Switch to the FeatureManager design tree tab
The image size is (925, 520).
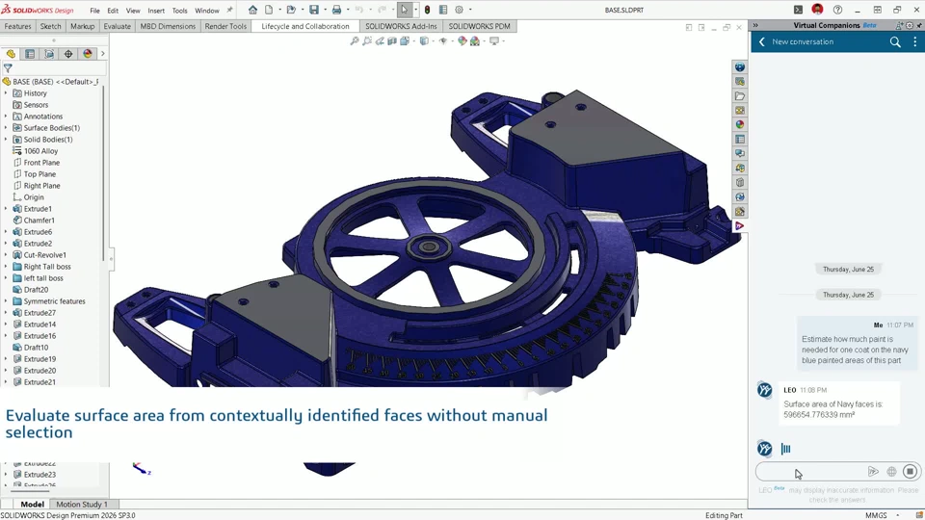11,54
